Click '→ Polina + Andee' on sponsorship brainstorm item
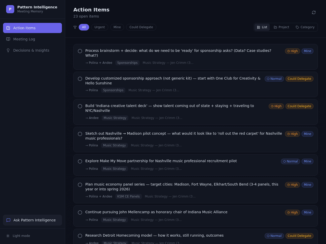326x244 pixels. (x=99, y=63)
